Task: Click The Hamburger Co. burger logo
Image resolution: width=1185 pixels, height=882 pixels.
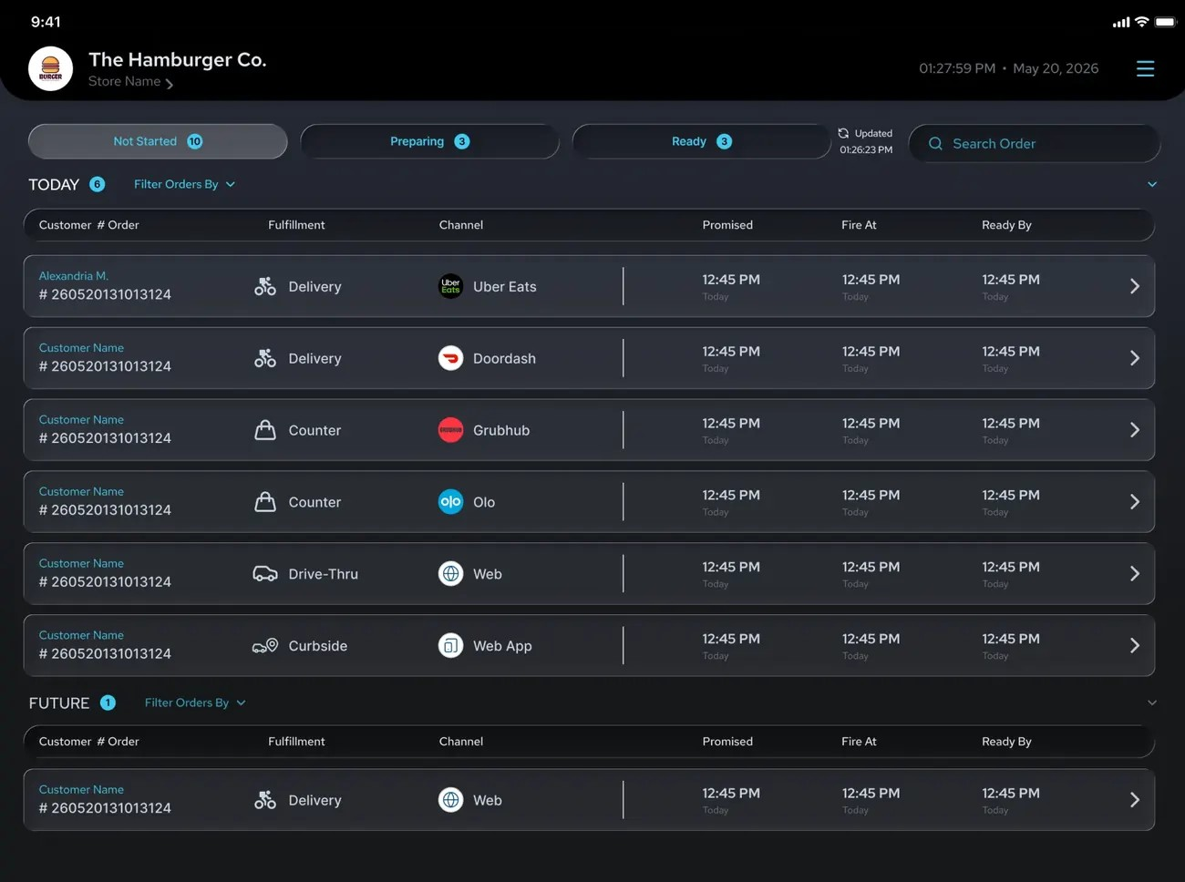Action: pyautogui.click(x=50, y=68)
